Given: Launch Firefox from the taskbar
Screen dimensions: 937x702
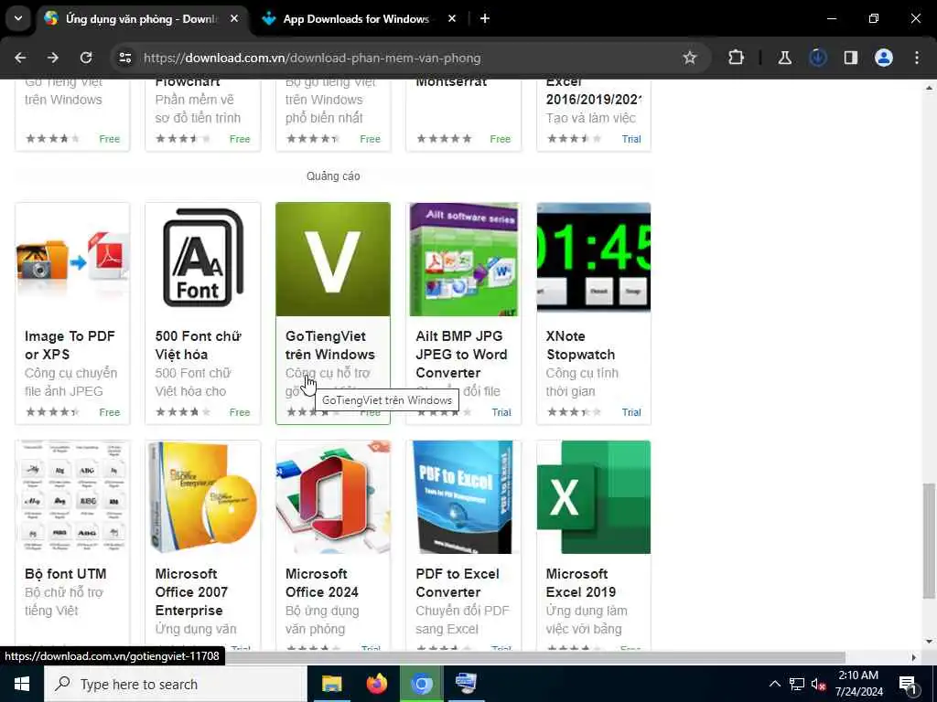Looking at the screenshot, I should [x=376, y=684].
